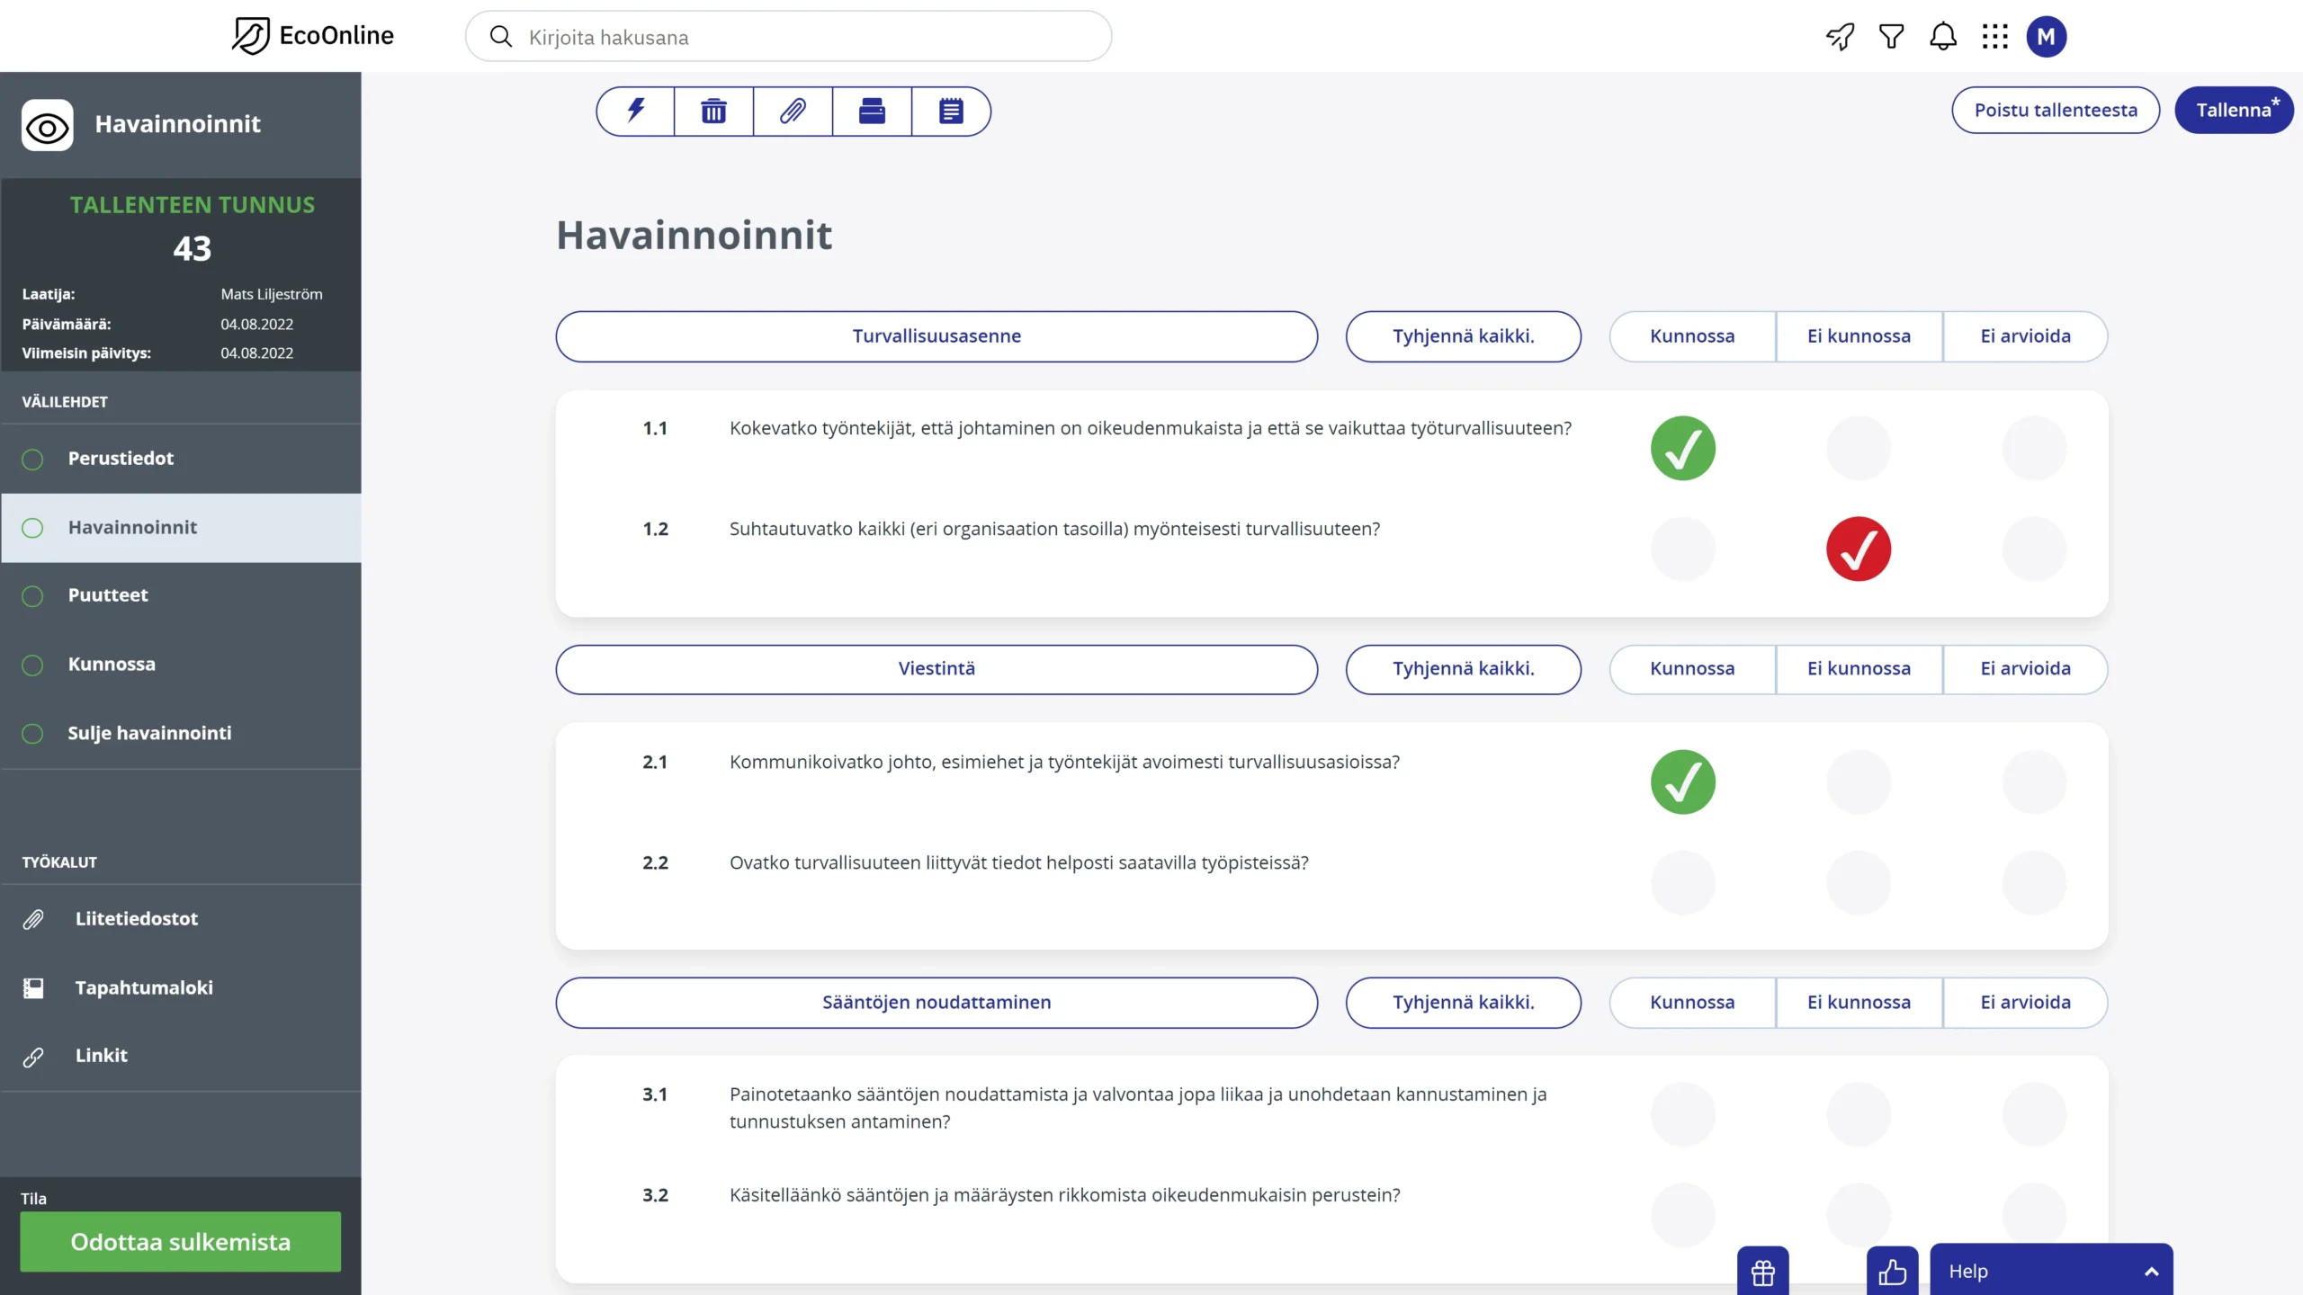The width and height of the screenshot is (2303, 1295).
Task: Open the Puutteet tab
Action: click(181, 595)
